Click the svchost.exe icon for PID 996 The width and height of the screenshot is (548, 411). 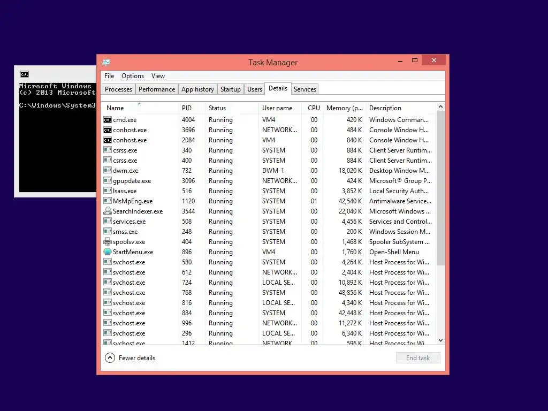tap(107, 323)
